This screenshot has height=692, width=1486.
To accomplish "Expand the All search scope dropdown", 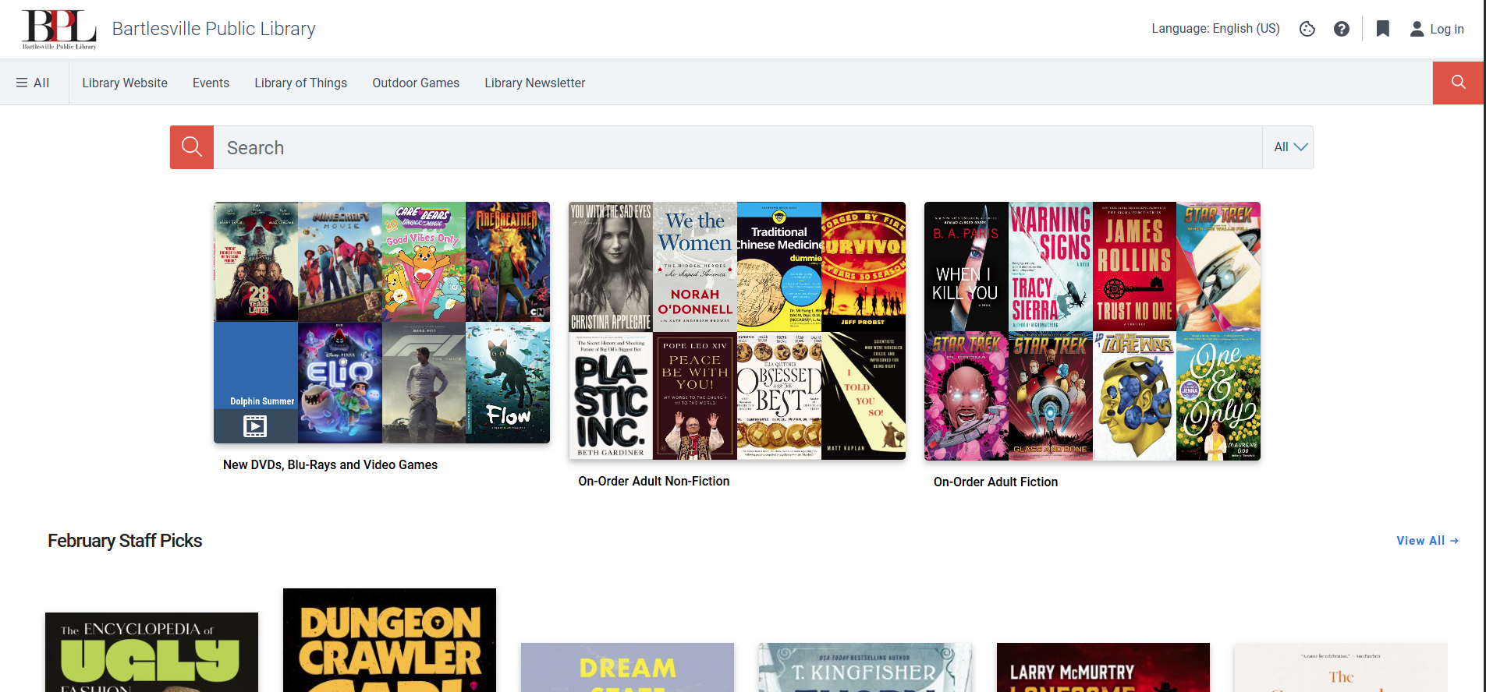I will pyautogui.click(x=1289, y=147).
